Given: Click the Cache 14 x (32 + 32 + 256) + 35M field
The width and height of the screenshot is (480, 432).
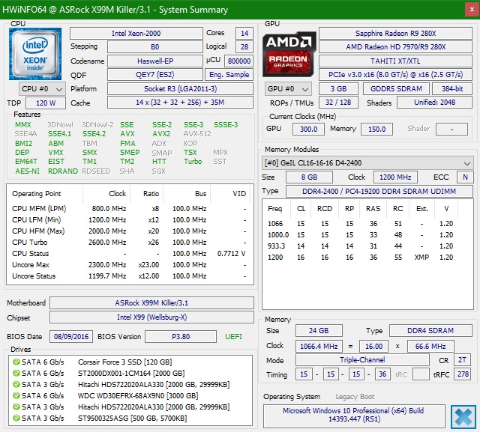Looking at the screenshot, I should (x=180, y=103).
